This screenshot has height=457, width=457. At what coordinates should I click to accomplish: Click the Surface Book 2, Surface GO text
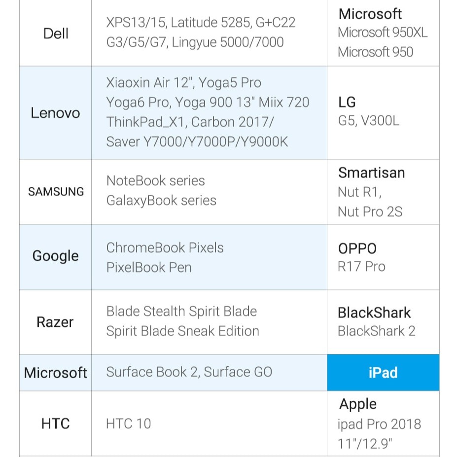(x=189, y=372)
